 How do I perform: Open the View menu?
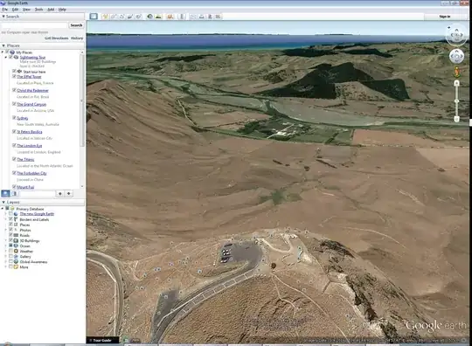point(26,10)
